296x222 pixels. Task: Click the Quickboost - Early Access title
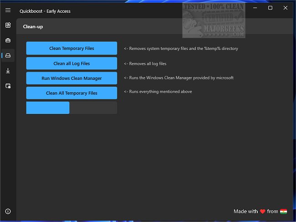pos(45,11)
